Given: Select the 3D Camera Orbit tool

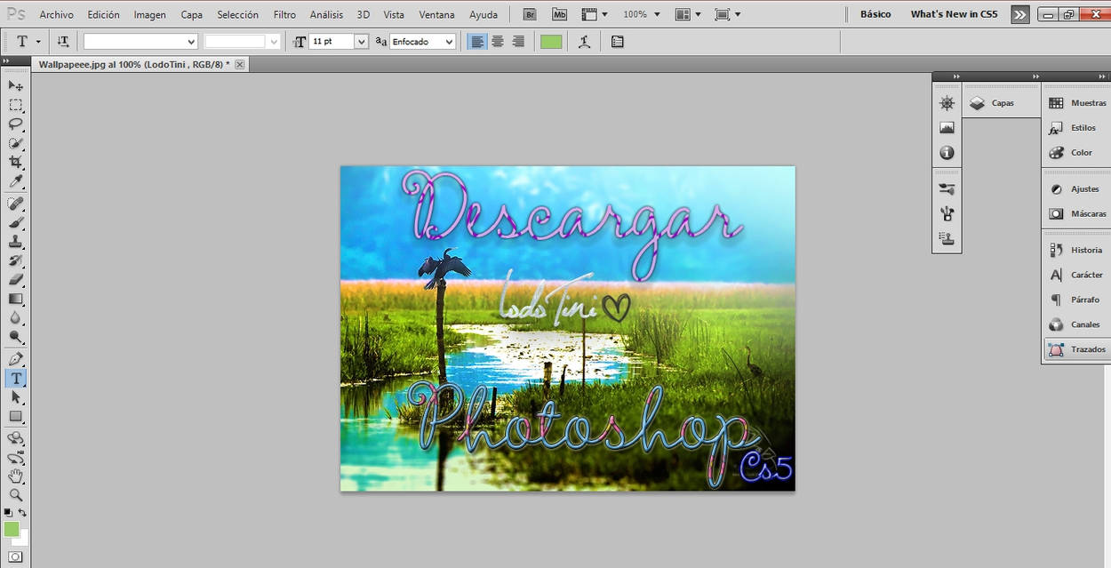Looking at the screenshot, I should point(16,458).
